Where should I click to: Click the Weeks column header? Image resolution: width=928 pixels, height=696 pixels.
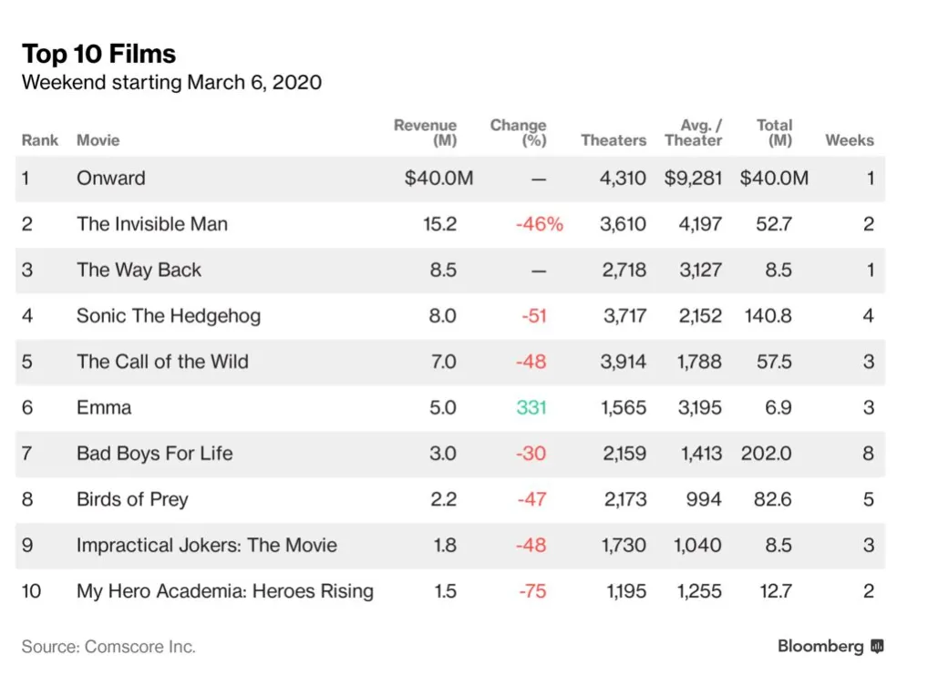[850, 140]
